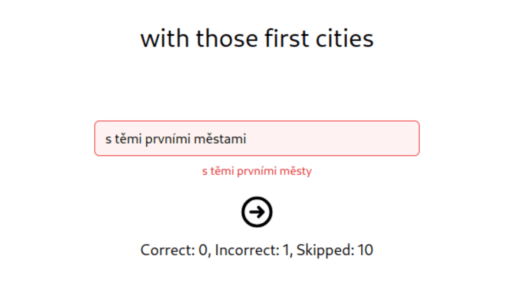Click "prvními" in the red correct answer
Viewport: 514px width, 289px height.
click(255, 171)
